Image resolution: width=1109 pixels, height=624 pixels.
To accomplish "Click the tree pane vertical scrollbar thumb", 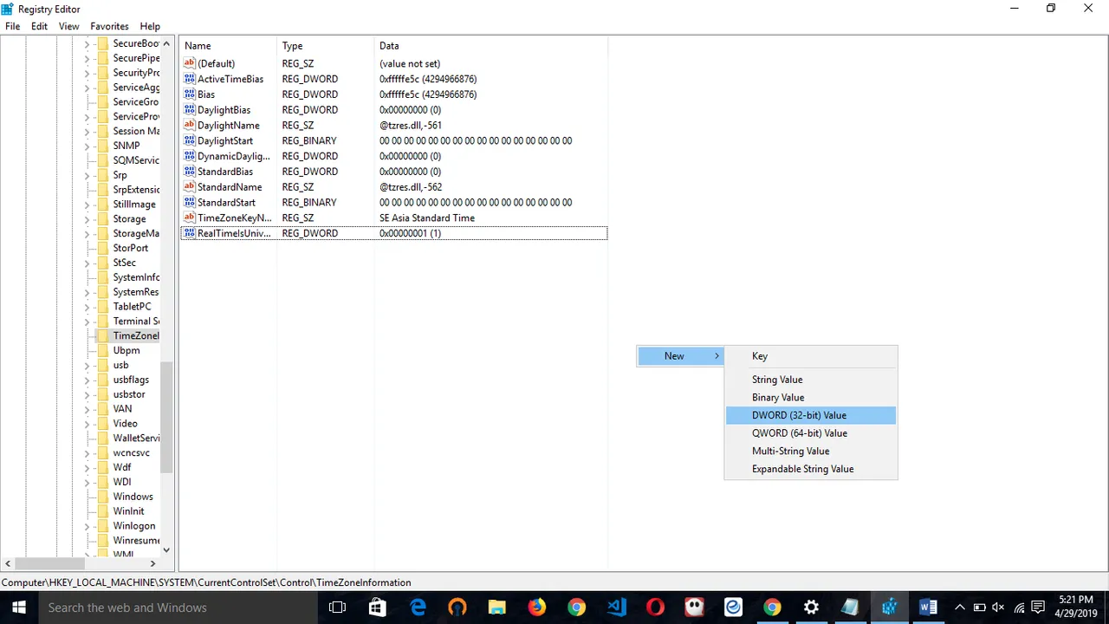I will [x=167, y=419].
